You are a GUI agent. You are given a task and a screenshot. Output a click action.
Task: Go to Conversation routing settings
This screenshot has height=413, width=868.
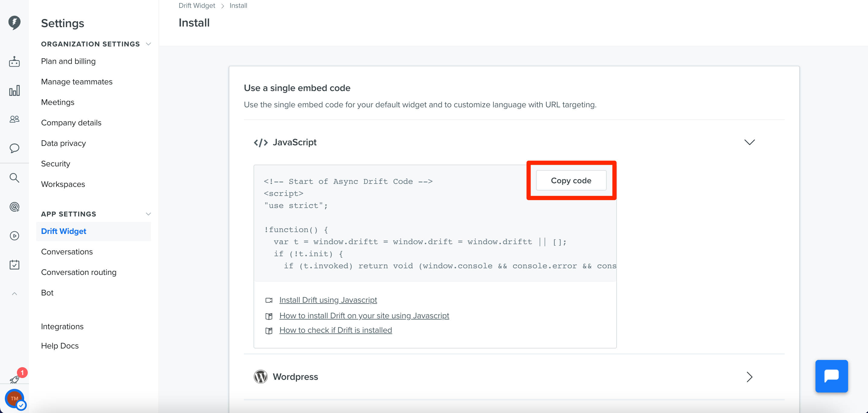tap(78, 272)
